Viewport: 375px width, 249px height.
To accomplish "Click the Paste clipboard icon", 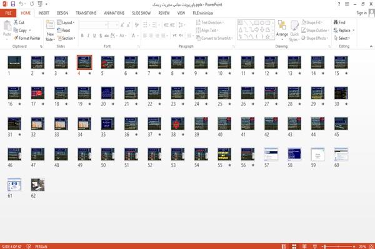I will coord(7,26).
